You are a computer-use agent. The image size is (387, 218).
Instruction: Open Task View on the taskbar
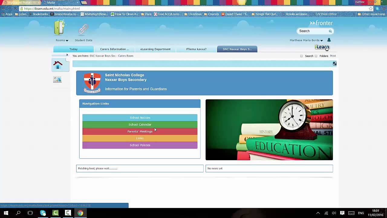[30, 213]
